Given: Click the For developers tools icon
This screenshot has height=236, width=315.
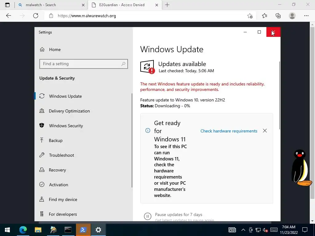Looking at the screenshot, I should coord(42,214).
